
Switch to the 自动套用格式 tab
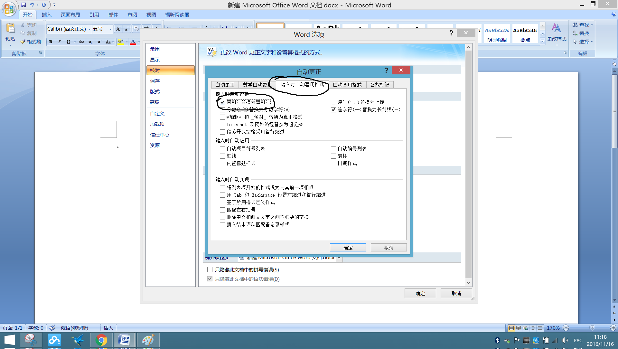point(347,85)
